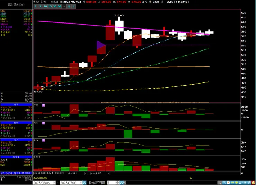Viewport: 256px width, 185px height.
Task: Select the 60-minute timeframe button
Action: [60, 6]
